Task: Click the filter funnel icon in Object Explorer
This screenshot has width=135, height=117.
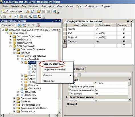Action: point(33,25)
